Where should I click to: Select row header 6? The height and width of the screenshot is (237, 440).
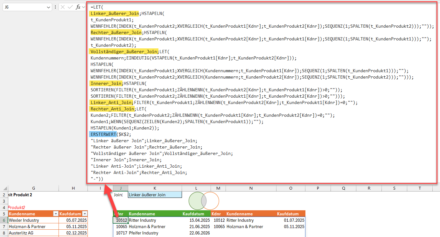tap(4, 220)
